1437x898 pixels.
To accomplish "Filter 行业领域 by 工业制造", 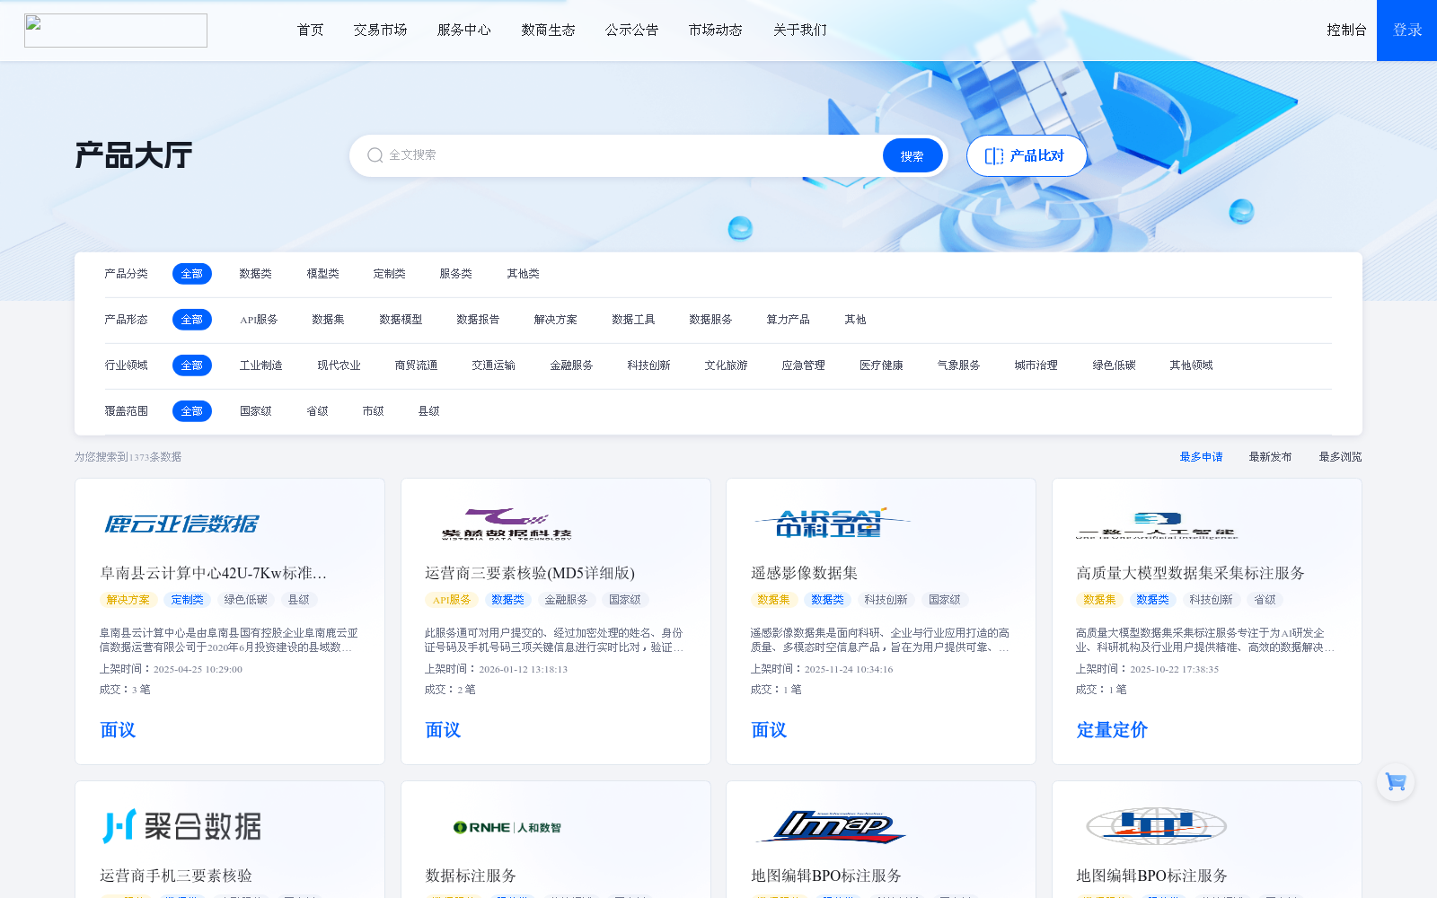I will [261, 365].
